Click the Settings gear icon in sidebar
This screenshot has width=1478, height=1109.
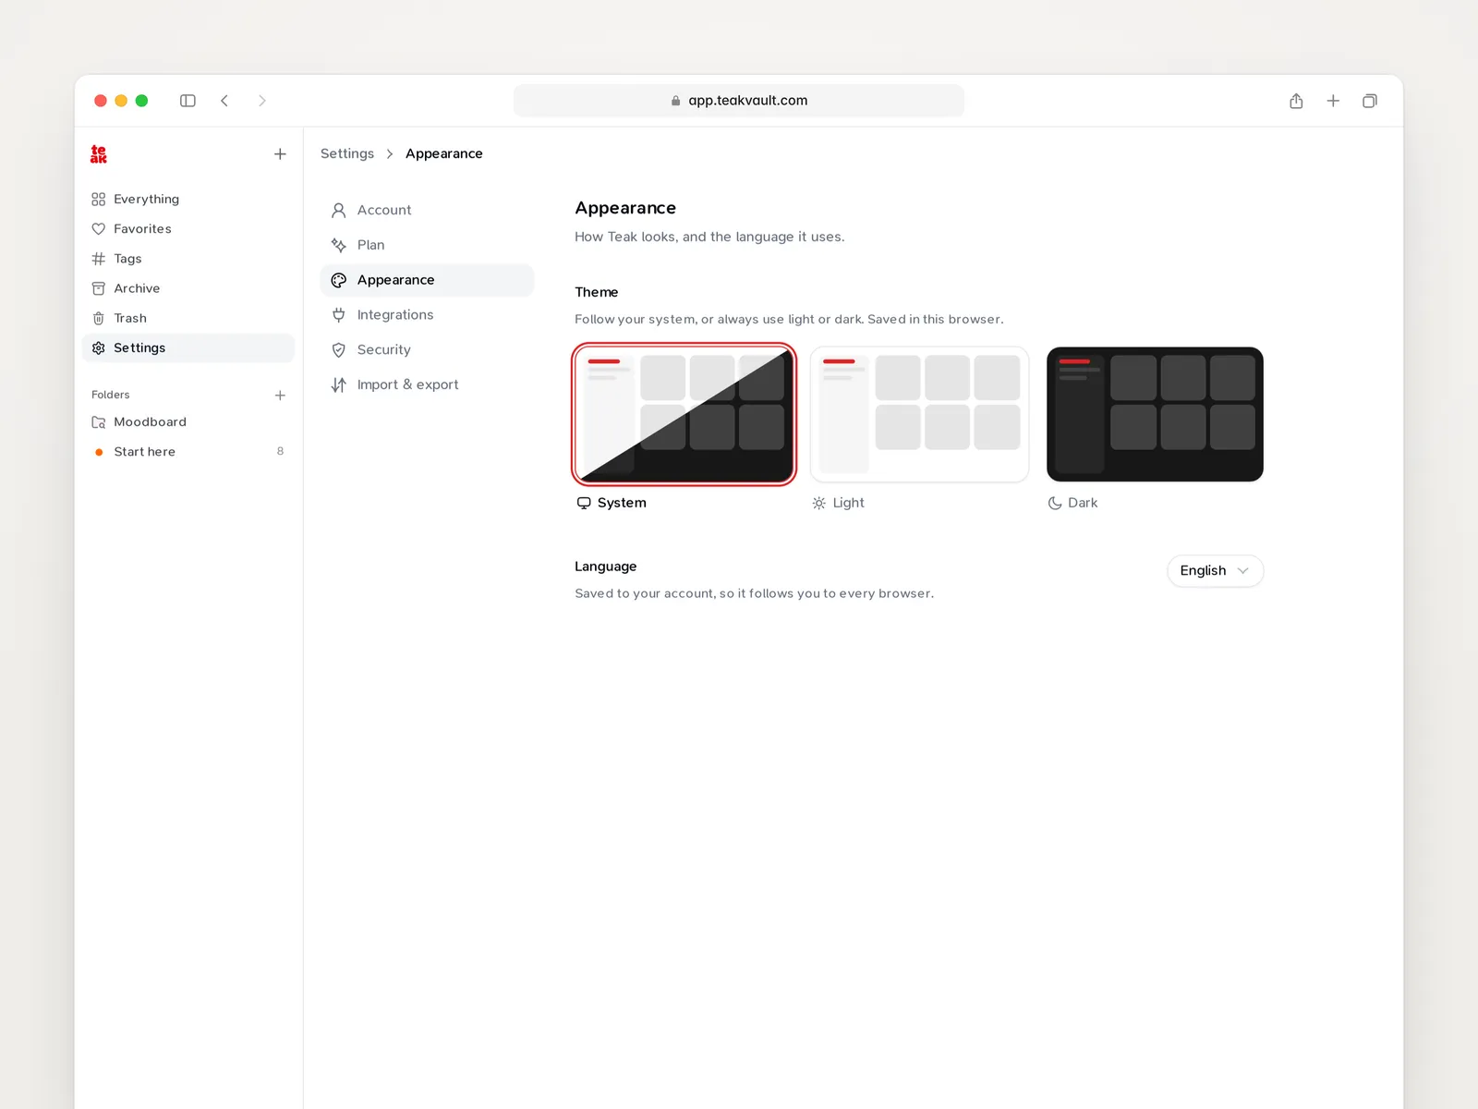coord(99,348)
